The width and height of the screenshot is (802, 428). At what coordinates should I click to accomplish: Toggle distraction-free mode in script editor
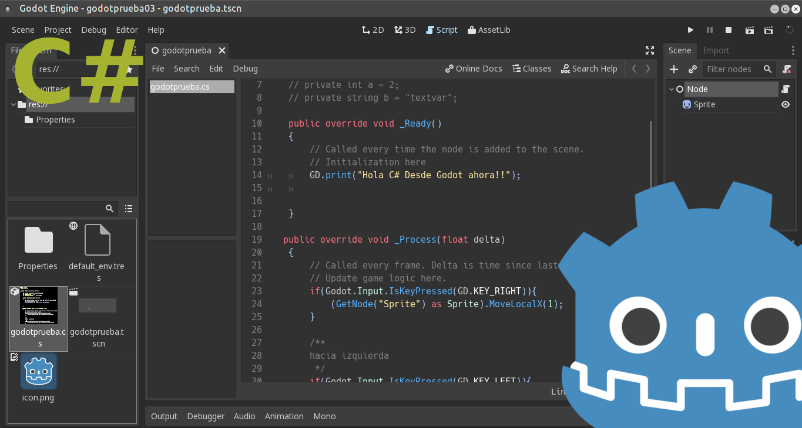point(650,50)
